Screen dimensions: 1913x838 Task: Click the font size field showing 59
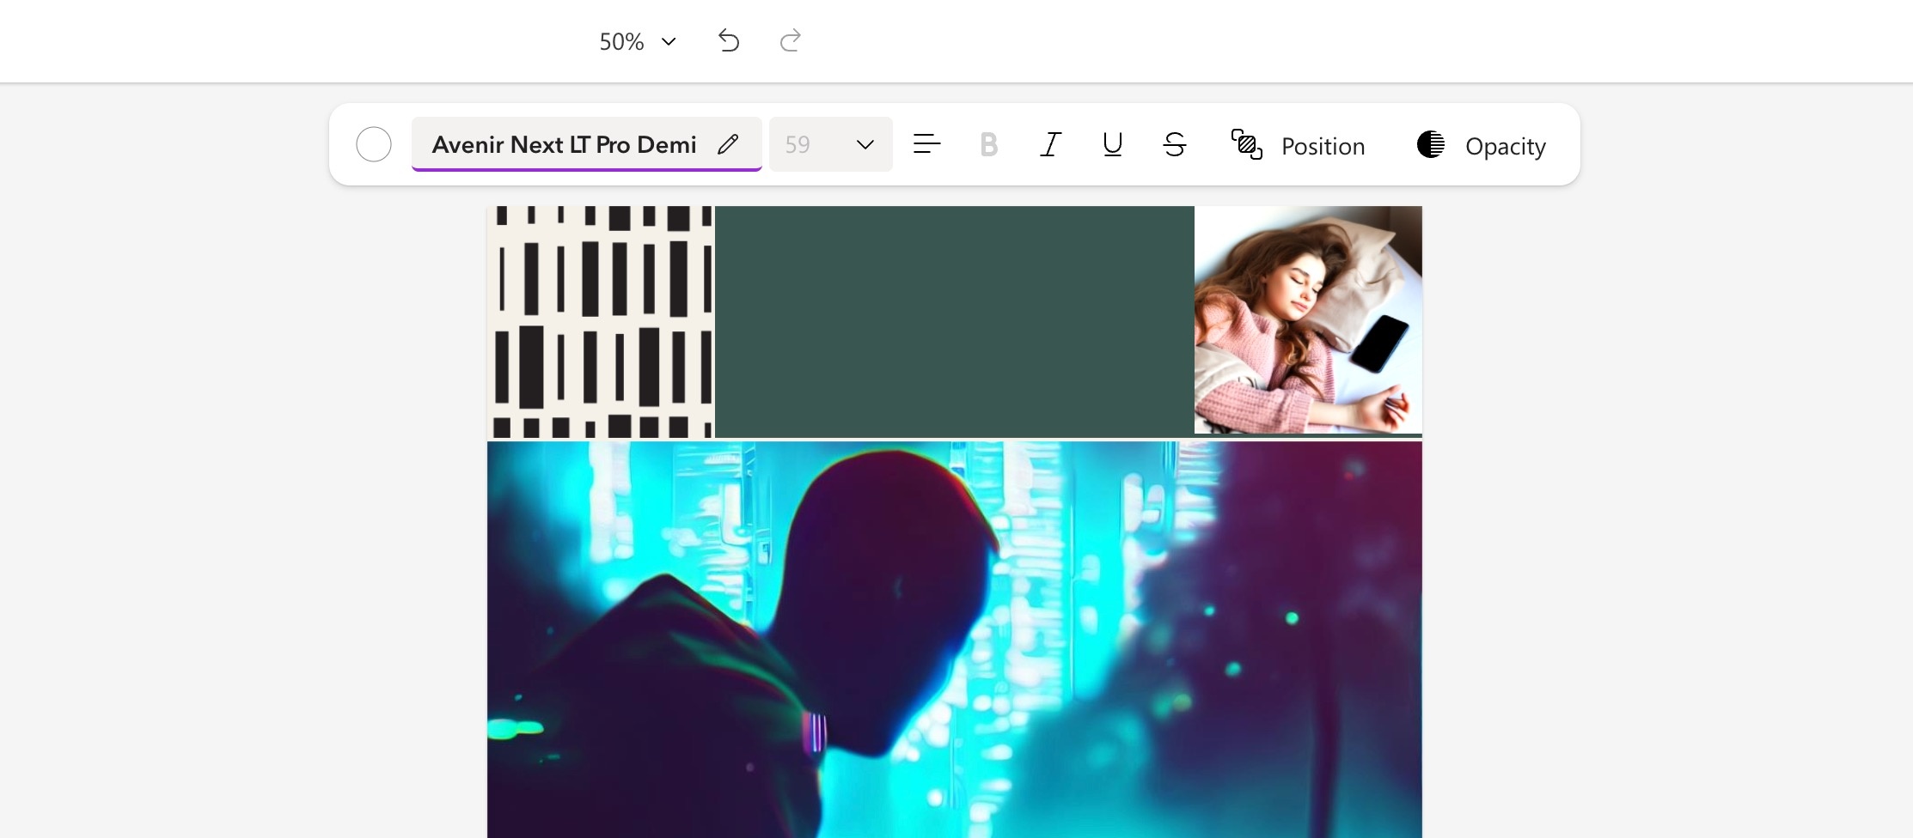[x=798, y=144]
